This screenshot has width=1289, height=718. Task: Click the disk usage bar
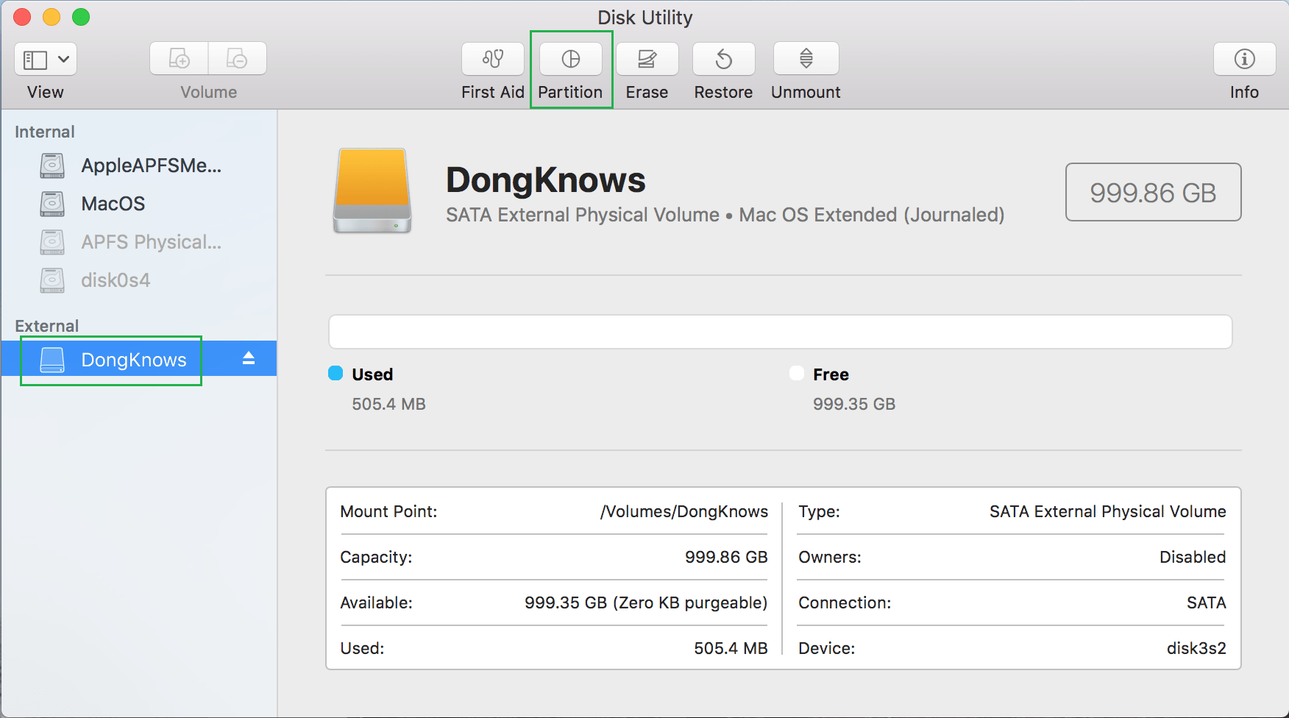(x=781, y=332)
